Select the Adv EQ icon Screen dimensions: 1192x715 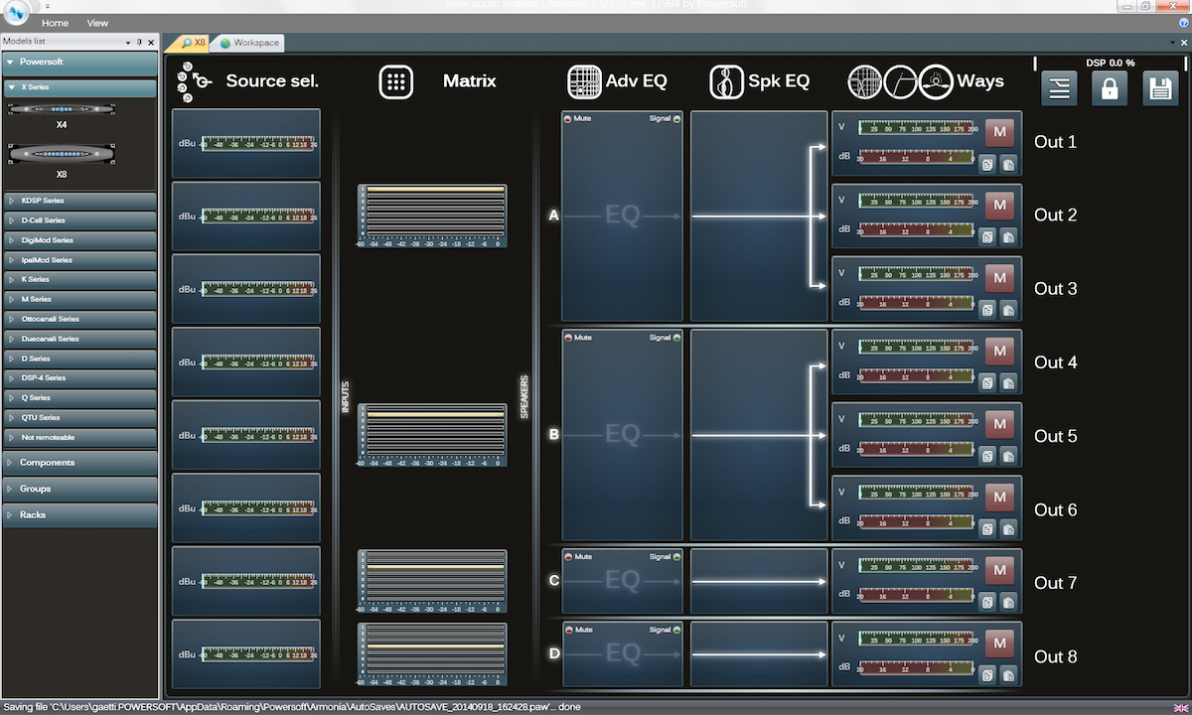click(584, 81)
